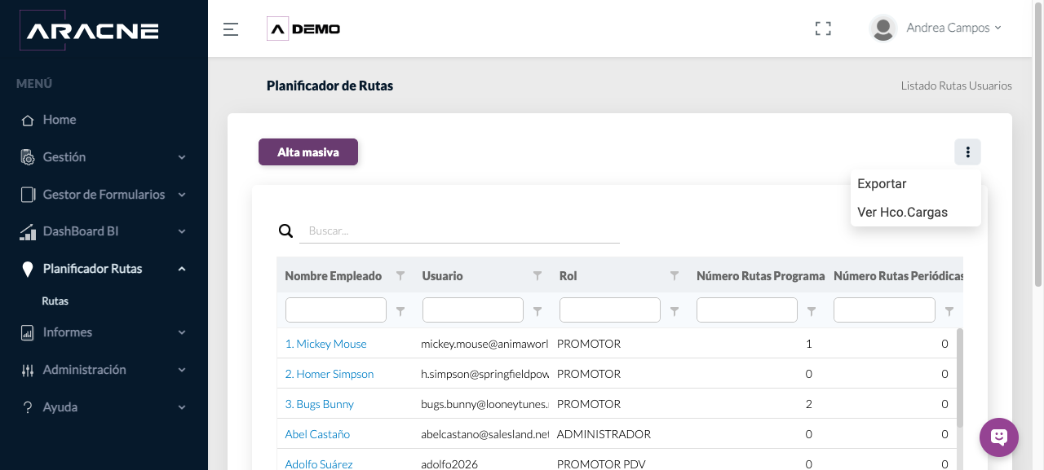Open the 3. Bugs Bunny employee link
This screenshot has width=1044, height=470.
[x=320, y=404]
